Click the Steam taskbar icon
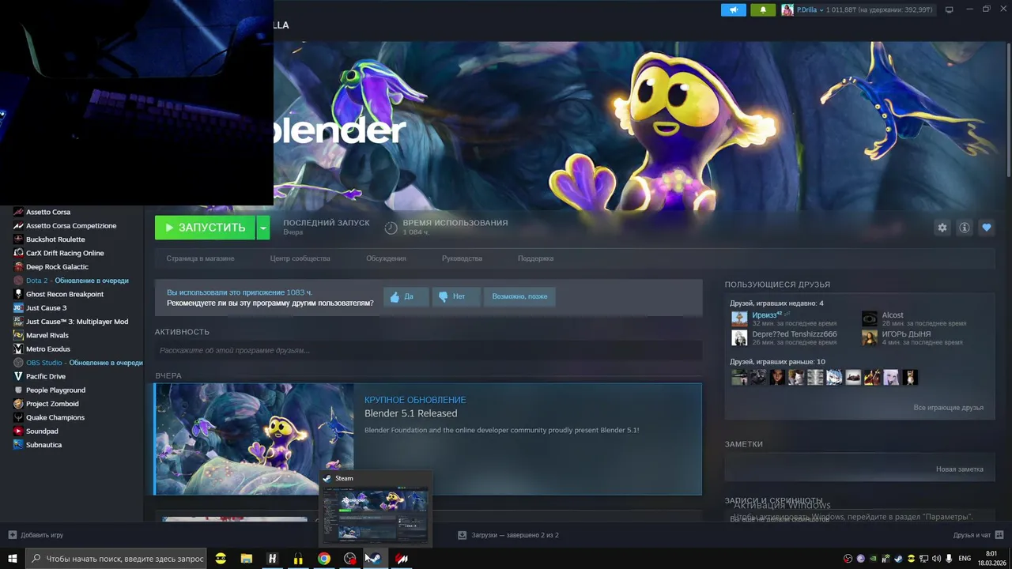Image resolution: width=1012 pixels, height=569 pixels. pos(376,559)
